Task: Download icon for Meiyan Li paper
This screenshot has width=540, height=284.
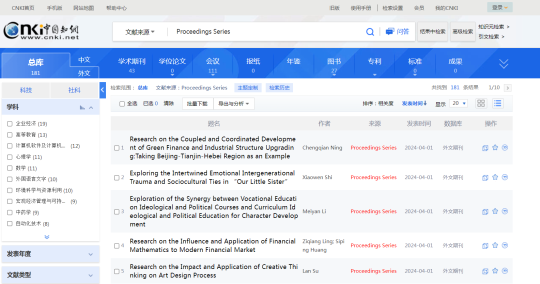Action: pyautogui.click(x=485, y=211)
